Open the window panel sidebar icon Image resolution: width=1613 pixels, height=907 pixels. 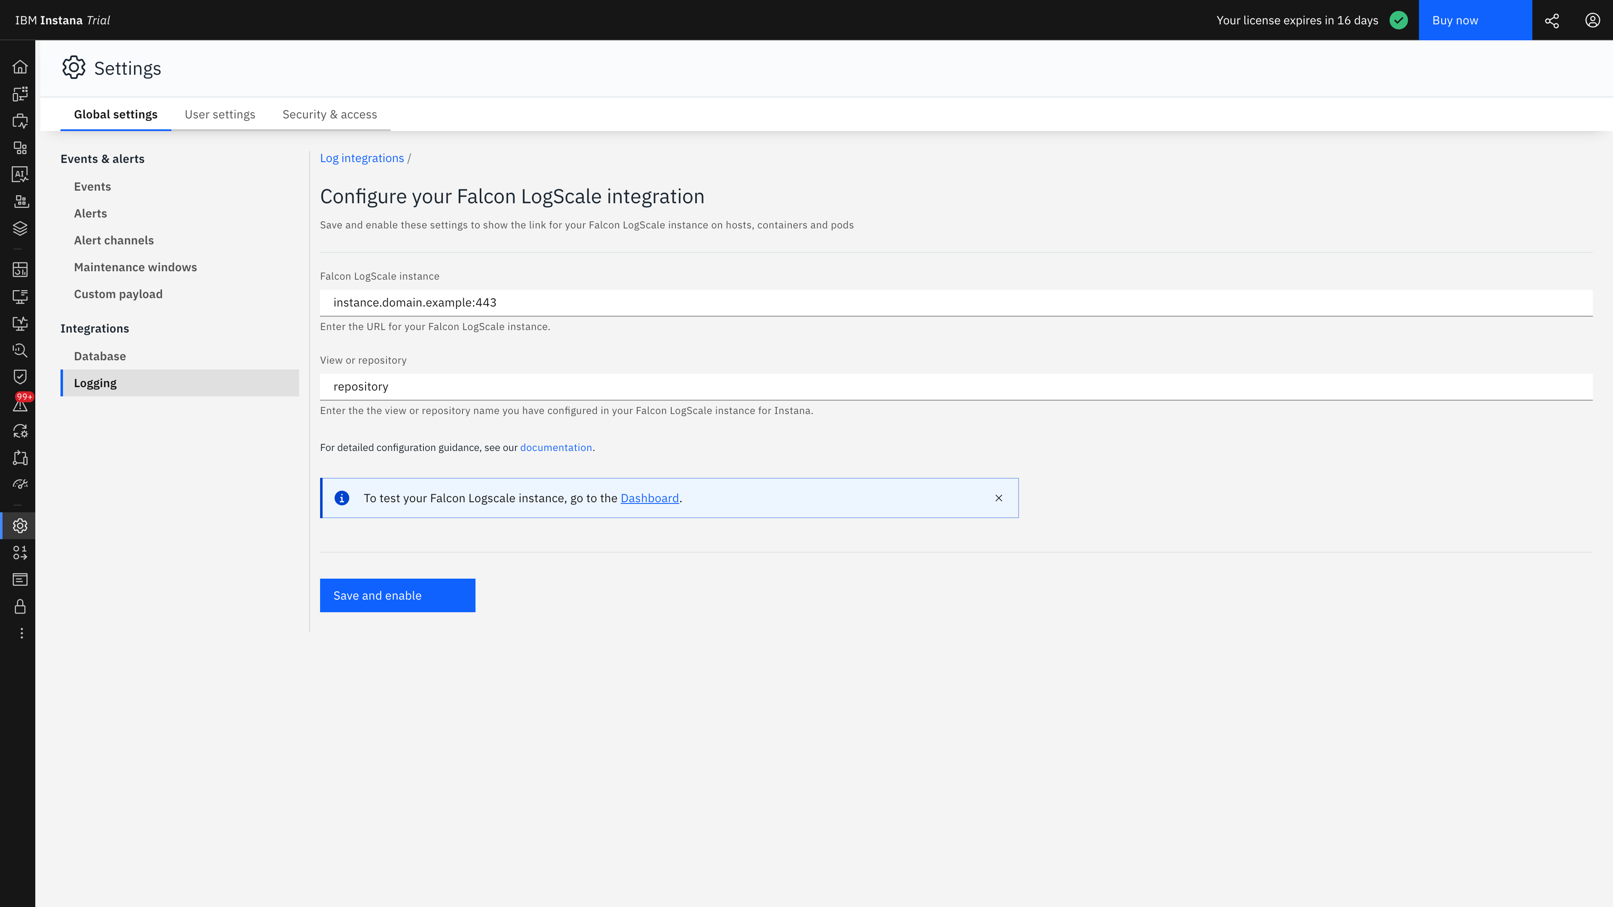[x=20, y=579]
